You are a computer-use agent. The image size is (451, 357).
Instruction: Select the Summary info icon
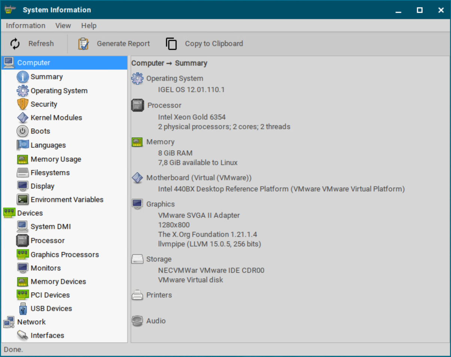click(x=22, y=76)
